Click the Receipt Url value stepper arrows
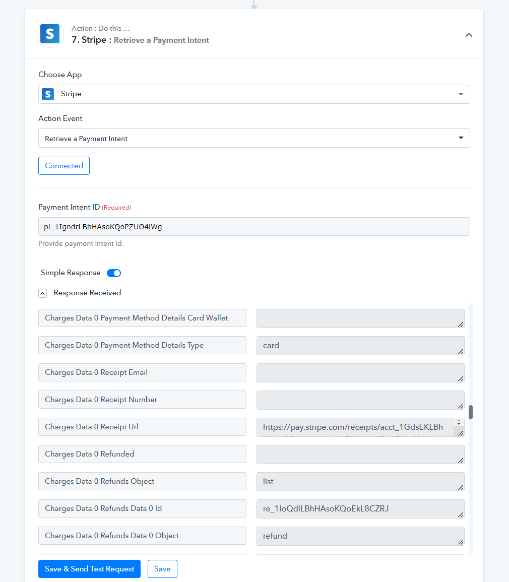509x582 pixels. tap(459, 423)
